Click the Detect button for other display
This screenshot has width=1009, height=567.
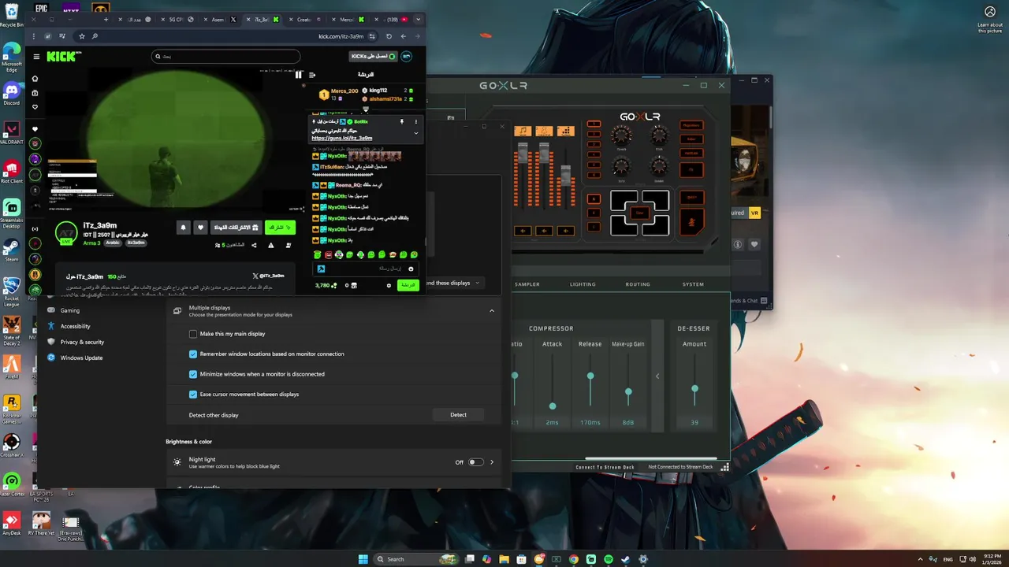click(458, 415)
